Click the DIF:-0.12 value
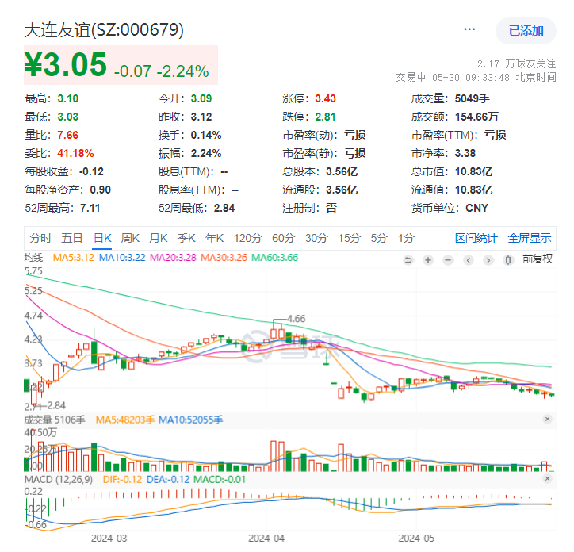 [122, 480]
